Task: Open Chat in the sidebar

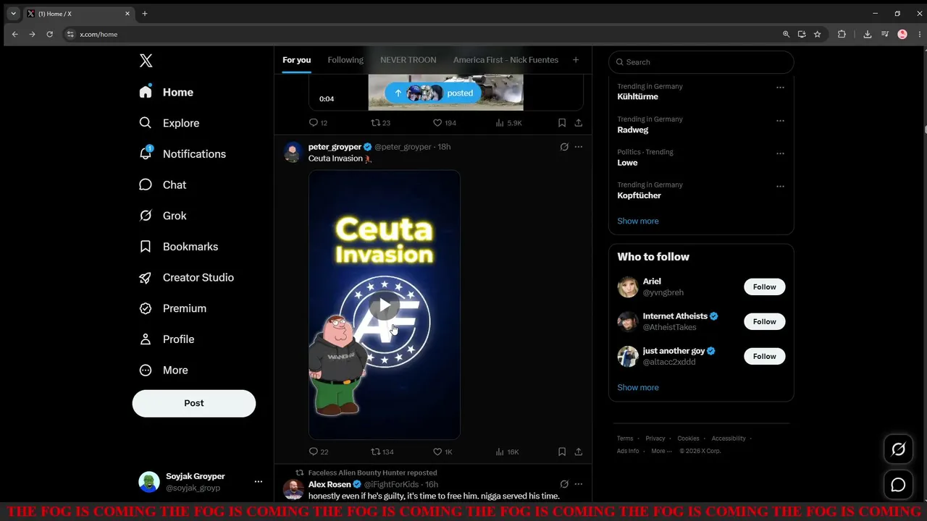Action: click(x=163, y=185)
